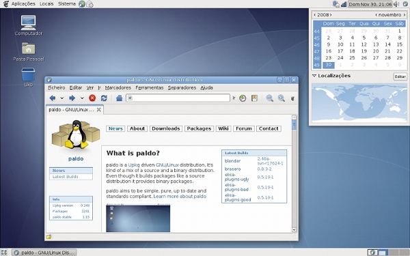Stop page loading with the red X
The height and width of the screenshot is (256, 410).
(x=92, y=98)
